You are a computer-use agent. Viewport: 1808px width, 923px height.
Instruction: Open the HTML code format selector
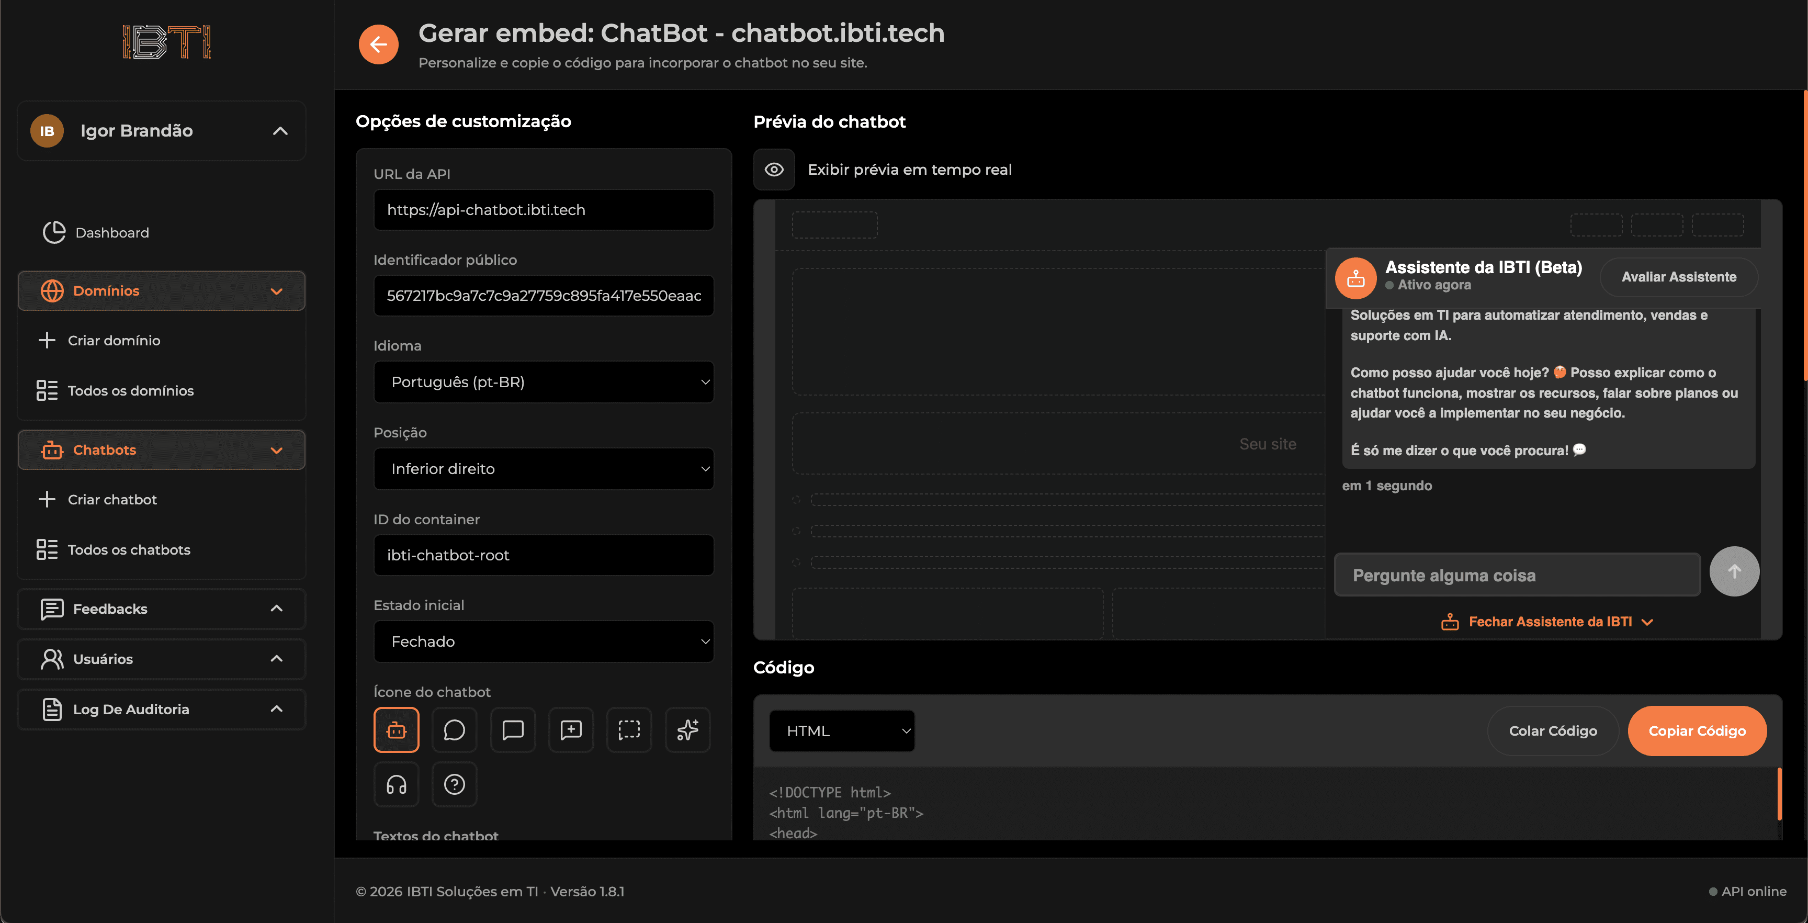(x=842, y=730)
